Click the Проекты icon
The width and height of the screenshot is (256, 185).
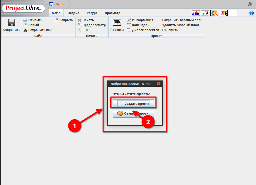pos(117,23)
